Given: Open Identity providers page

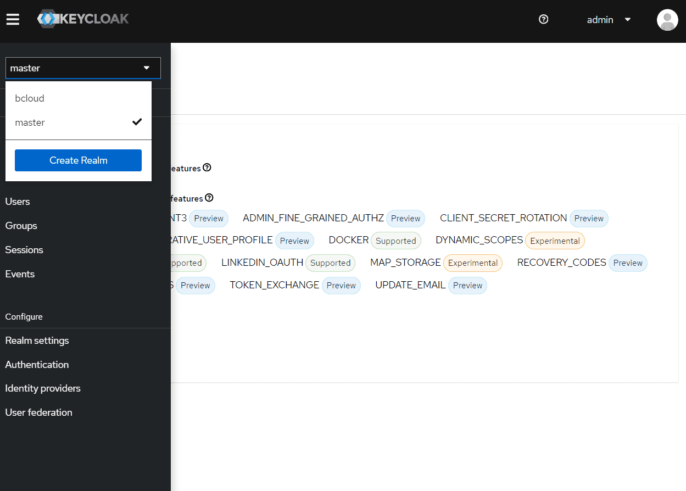Looking at the screenshot, I should click(x=43, y=388).
